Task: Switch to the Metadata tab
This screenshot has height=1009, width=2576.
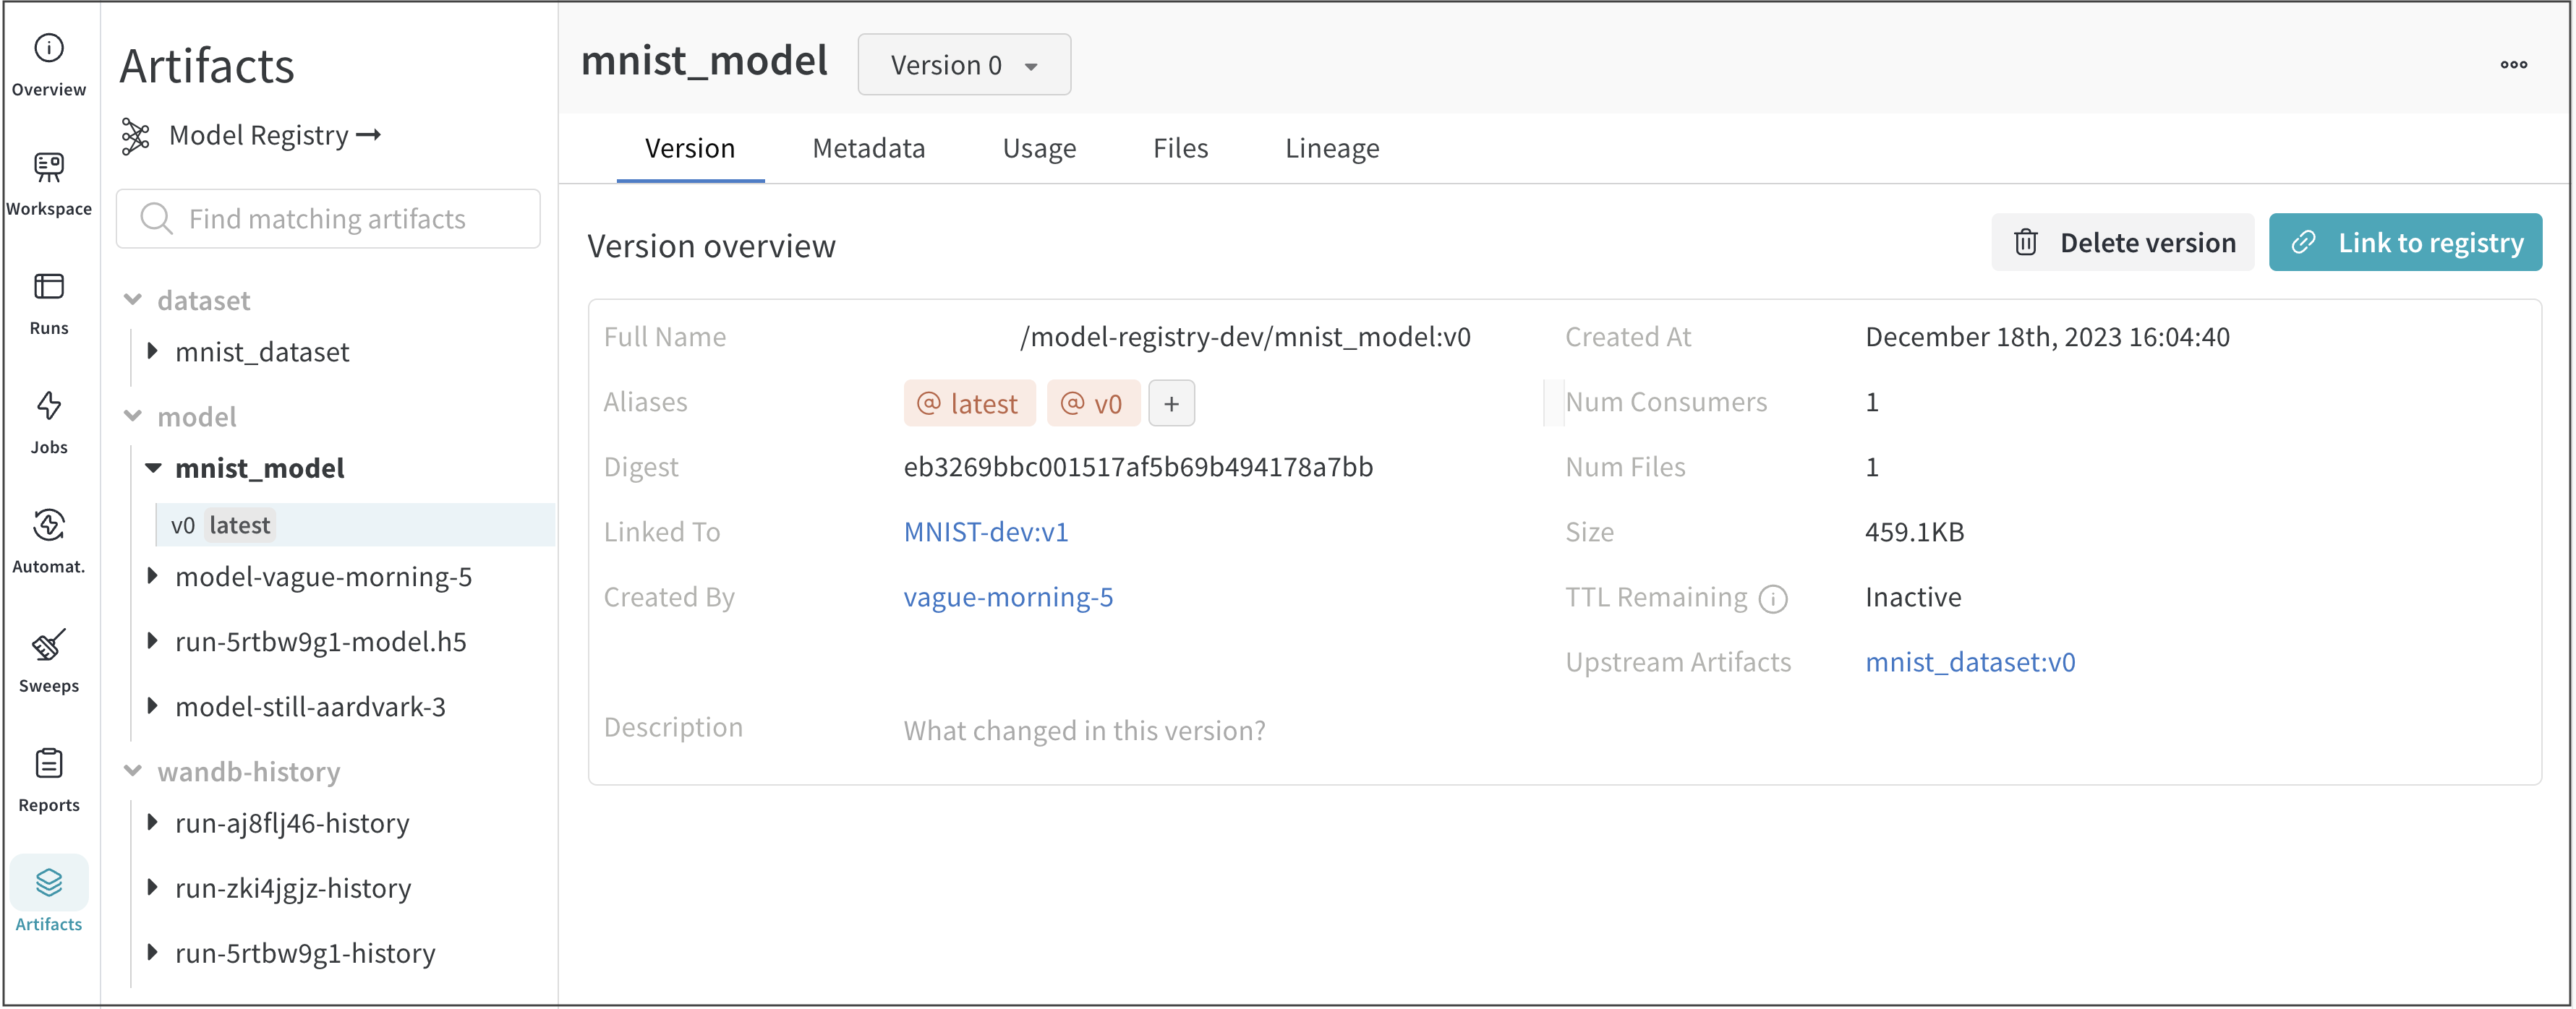Action: click(x=868, y=149)
